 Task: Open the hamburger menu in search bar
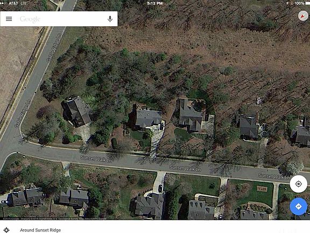[9, 19]
